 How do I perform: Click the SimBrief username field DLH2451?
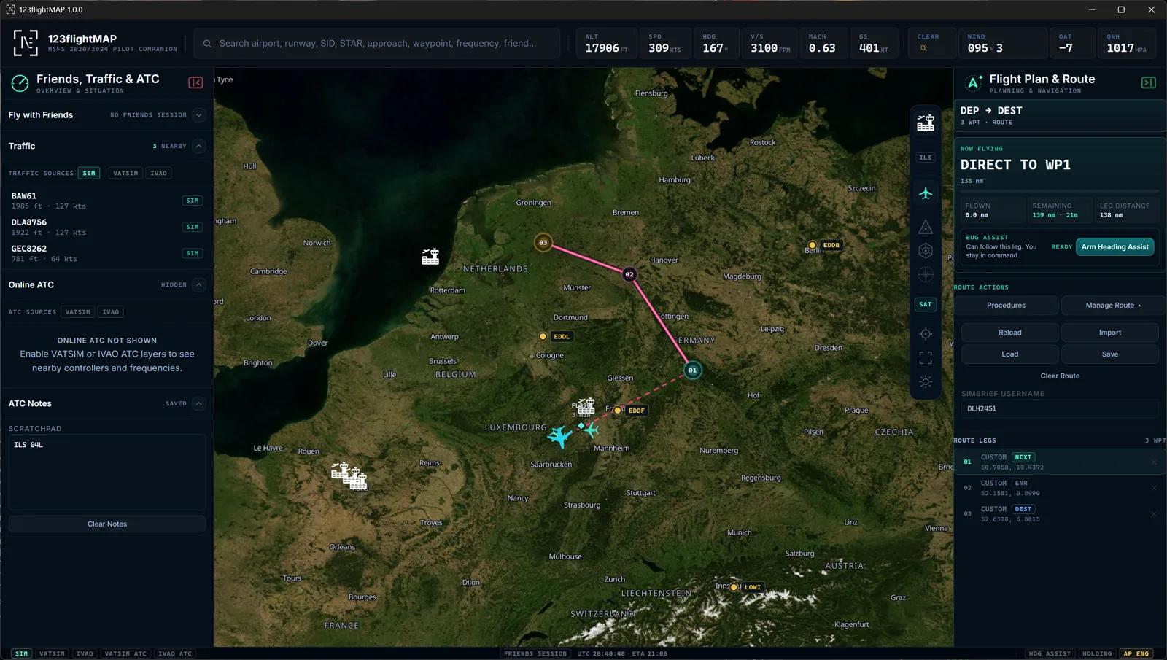tap(1060, 409)
